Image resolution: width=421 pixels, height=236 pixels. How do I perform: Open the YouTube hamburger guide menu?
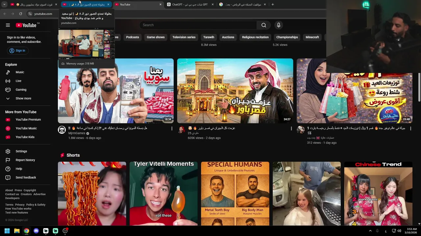tap(8, 25)
